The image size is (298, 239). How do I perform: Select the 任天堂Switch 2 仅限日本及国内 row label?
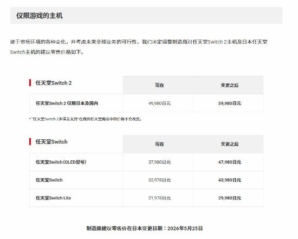(67, 104)
